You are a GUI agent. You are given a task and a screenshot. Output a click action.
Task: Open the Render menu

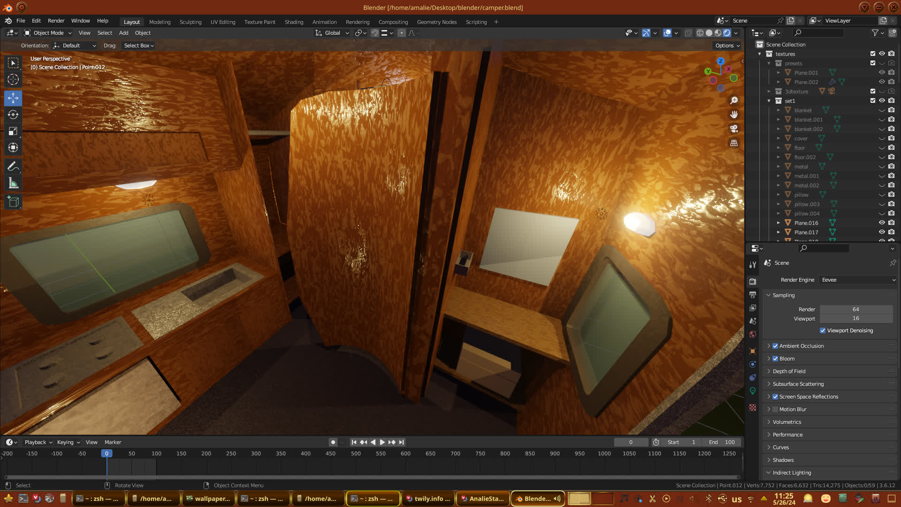tap(56, 21)
